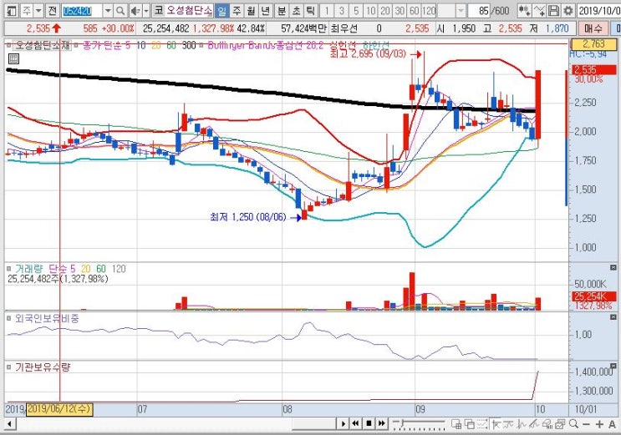Viewport: 621px width, 435px height.
Task: Open the stock code dropdown arrow
Action: click(x=108, y=11)
